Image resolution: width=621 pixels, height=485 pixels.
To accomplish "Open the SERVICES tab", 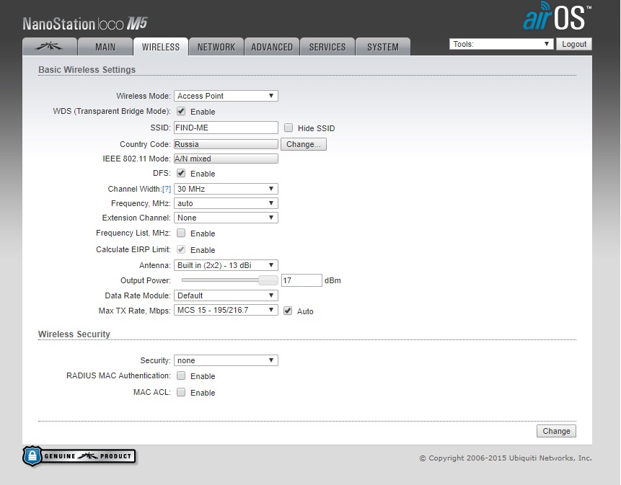I will 327,47.
